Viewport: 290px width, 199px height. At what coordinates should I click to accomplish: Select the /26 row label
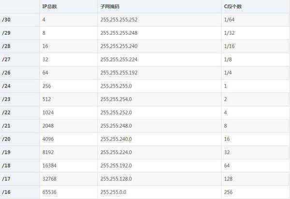6,73
